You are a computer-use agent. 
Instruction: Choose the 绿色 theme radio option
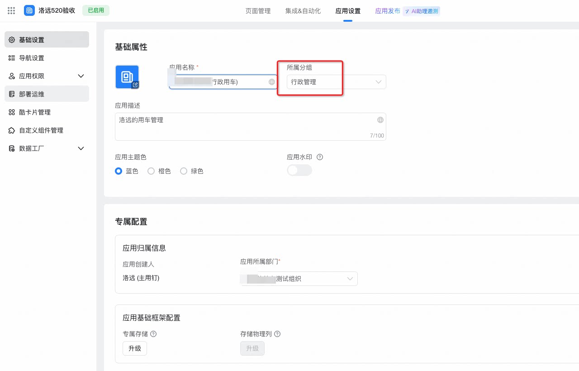184,171
